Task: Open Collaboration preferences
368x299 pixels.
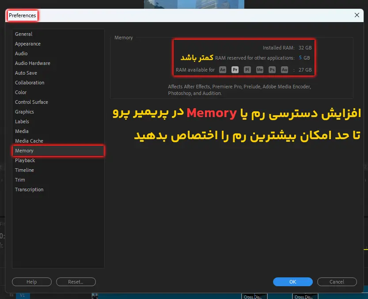Action: 58,83
